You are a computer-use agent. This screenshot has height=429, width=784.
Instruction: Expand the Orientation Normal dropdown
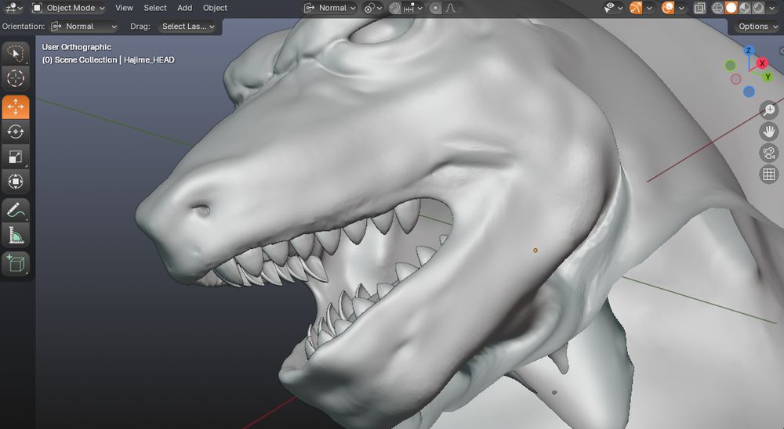point(84,26)
